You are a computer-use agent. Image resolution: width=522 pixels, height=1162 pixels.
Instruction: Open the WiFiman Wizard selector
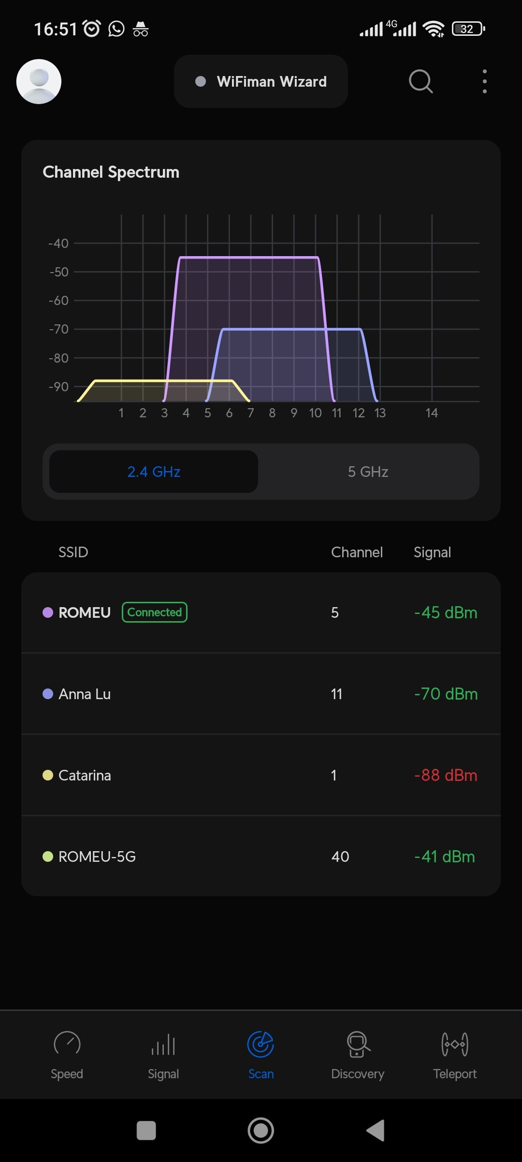pyautogui.click(x=261, y=81)
